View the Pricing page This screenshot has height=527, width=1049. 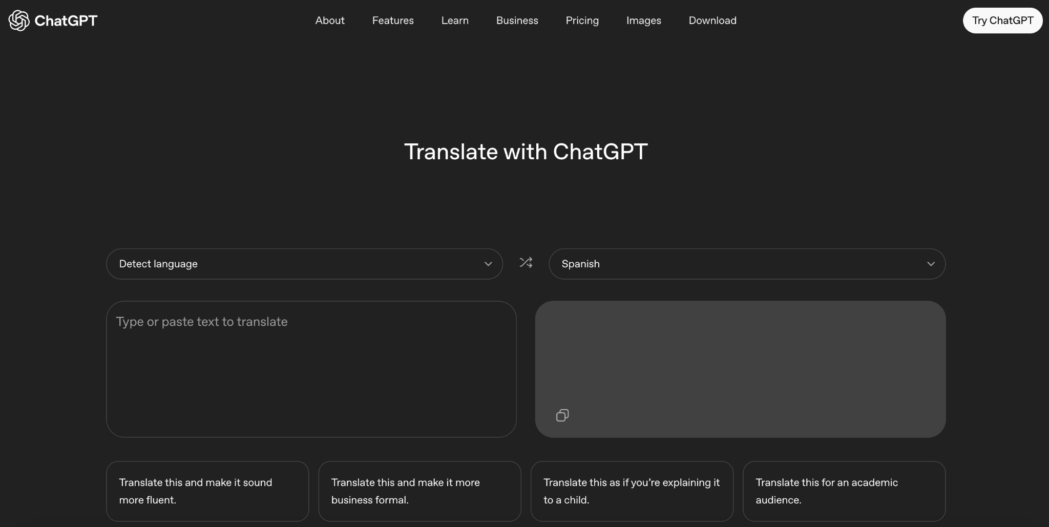click(582, 20)
